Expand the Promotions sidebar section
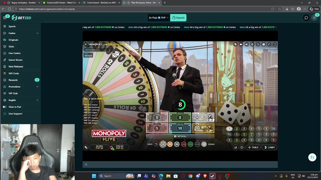 37,87
